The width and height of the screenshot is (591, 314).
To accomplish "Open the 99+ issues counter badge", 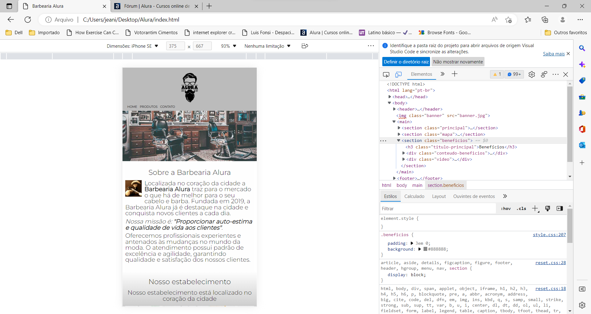I will click(x=514, y=74).
